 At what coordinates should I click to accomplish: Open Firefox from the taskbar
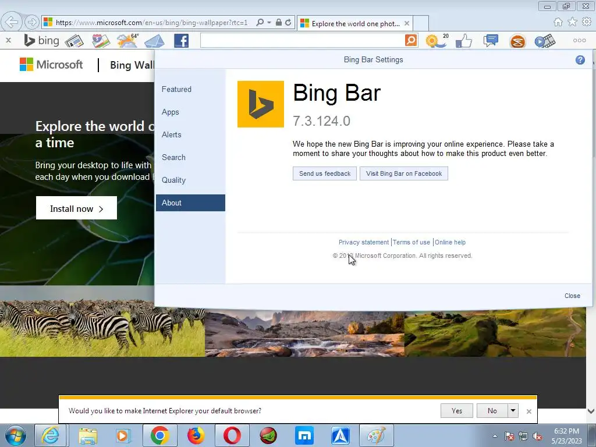point(196,435)
